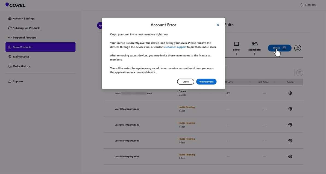This screenshot has height=174, width=326.
Task: Select the home icon beside Account Settings
Action: coord(10,18)
